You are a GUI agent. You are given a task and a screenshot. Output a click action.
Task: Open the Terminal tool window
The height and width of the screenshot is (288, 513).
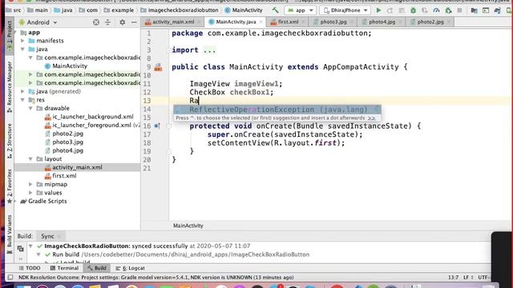[64, 268]
